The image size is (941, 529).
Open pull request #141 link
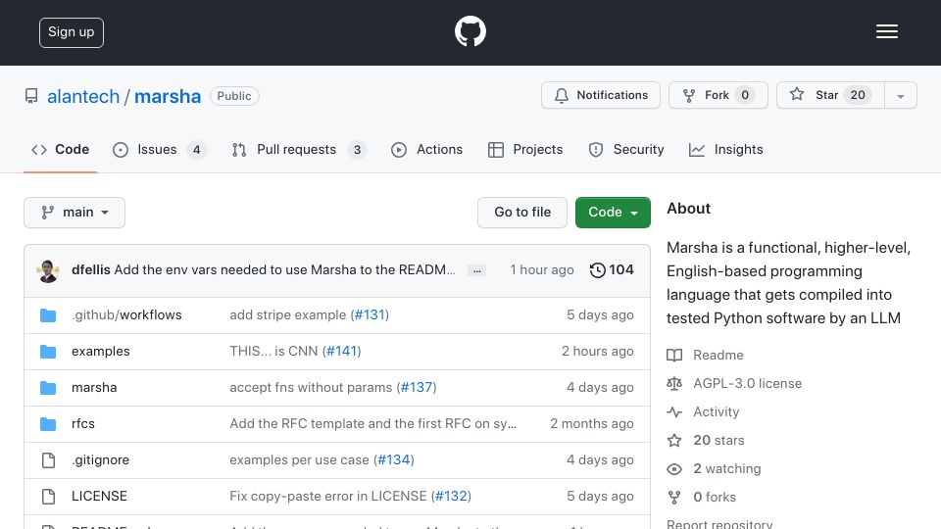pyautogui.click(x=341, y=351)
